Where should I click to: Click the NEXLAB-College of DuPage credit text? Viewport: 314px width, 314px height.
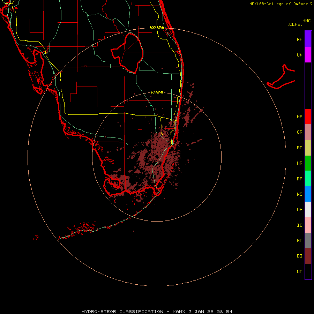[278, 4]
